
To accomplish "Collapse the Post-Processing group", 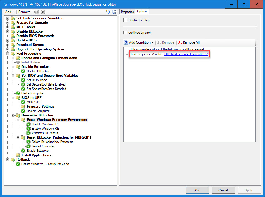I will coord(8,54).
